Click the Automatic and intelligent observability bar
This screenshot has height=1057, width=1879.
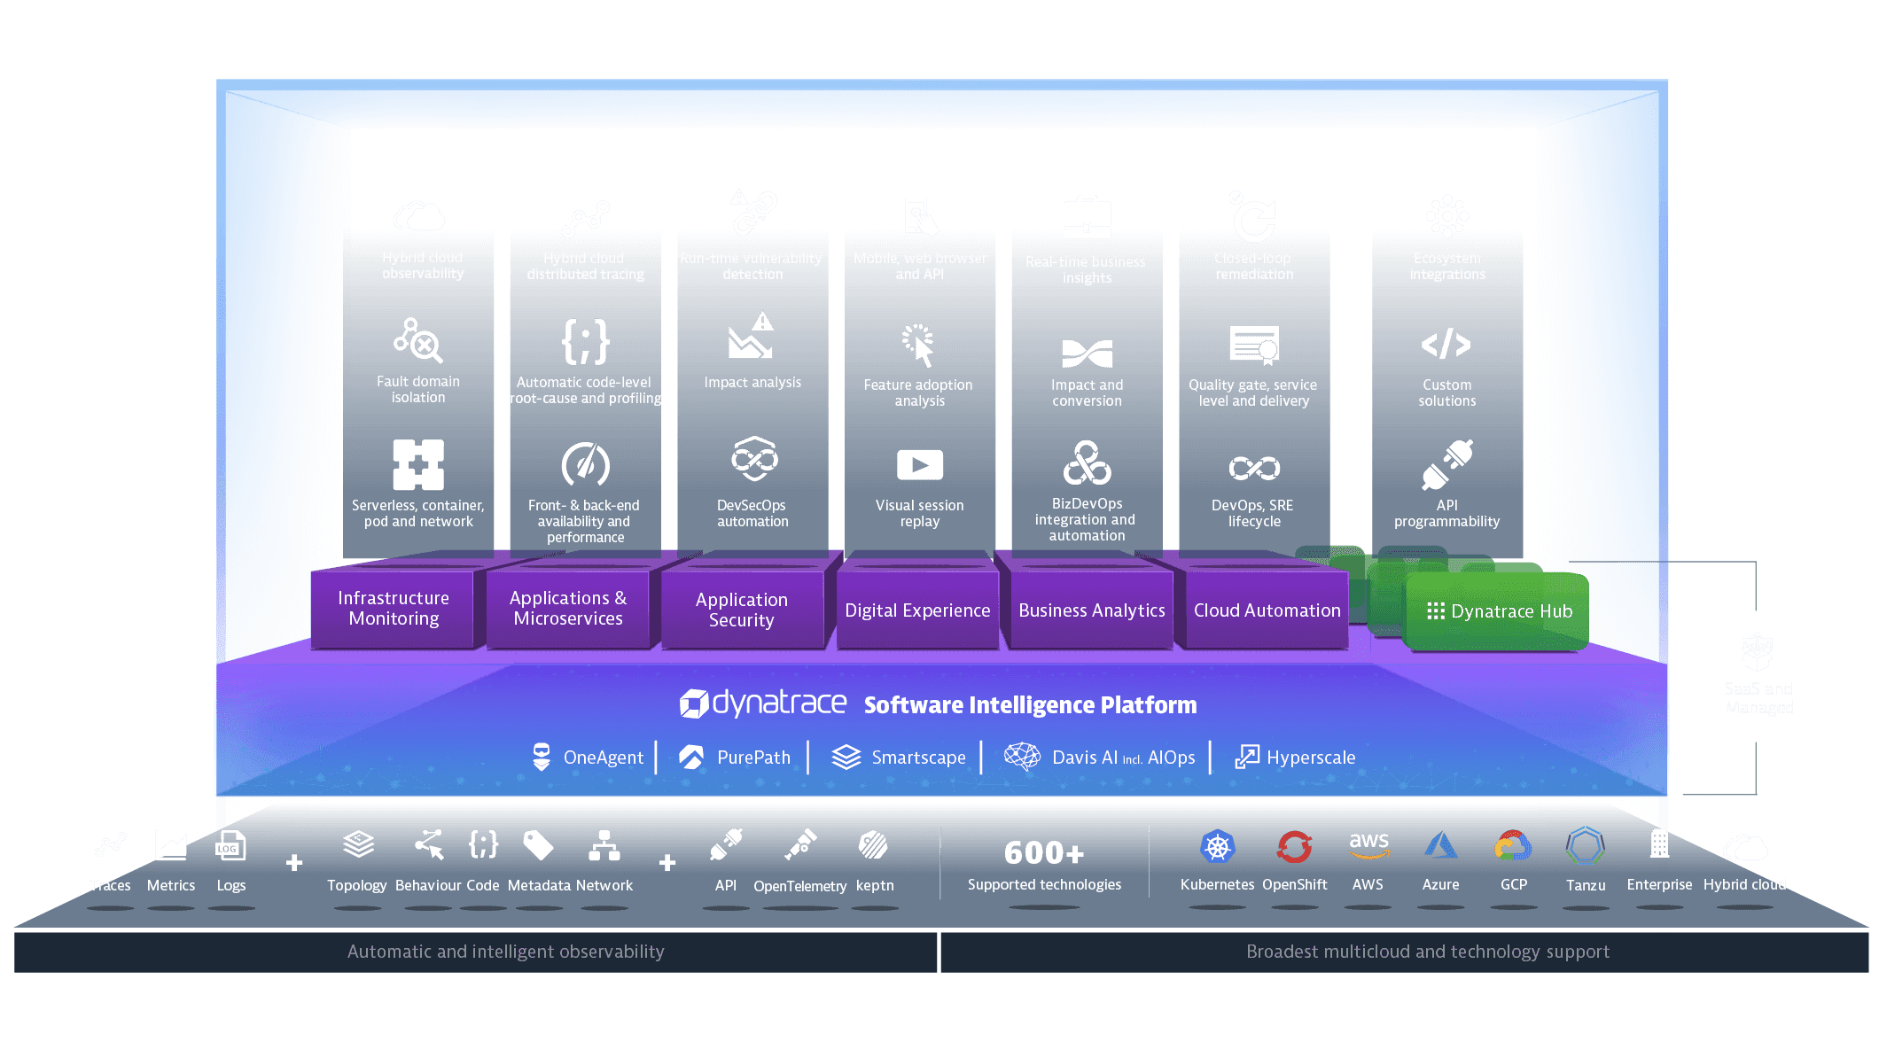tap(475, 952)
